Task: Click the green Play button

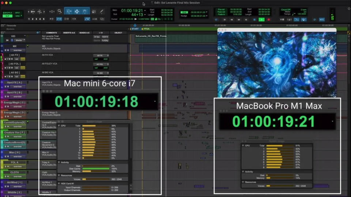Action: pyautogui.click(x=261, y=20)
